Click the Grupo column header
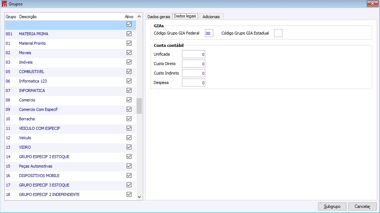The width and height of the screenshot is (380, 213). click(x=11, y=17)
